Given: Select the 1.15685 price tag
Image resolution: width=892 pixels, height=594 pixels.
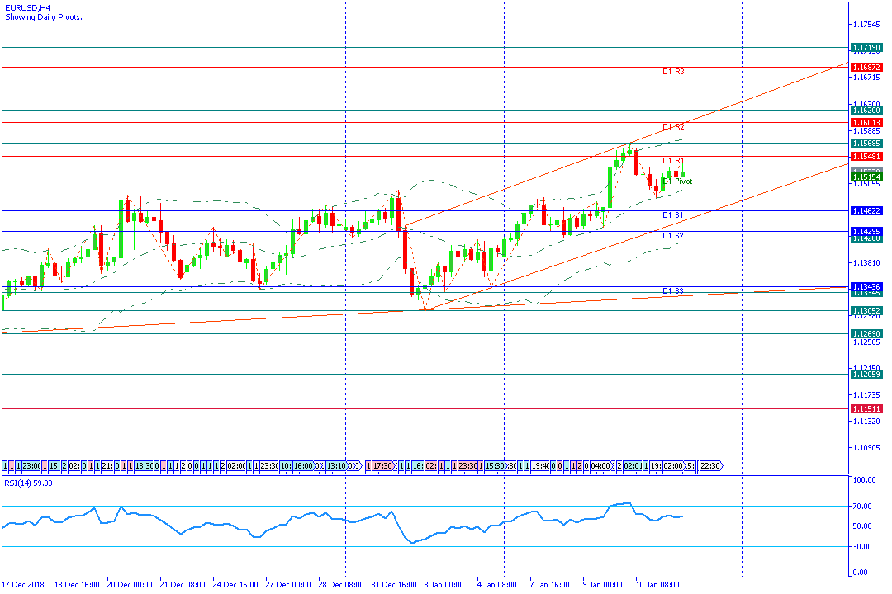Looking at the screenshot, I should click(866, 144).
